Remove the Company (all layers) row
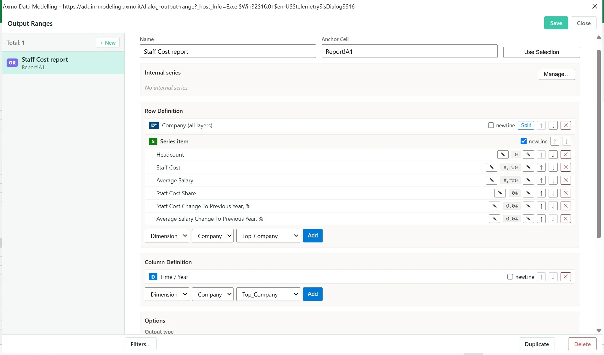 pos(566,125)
